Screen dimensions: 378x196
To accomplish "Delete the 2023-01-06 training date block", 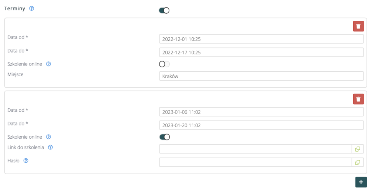I will click(x=358, y=99).
